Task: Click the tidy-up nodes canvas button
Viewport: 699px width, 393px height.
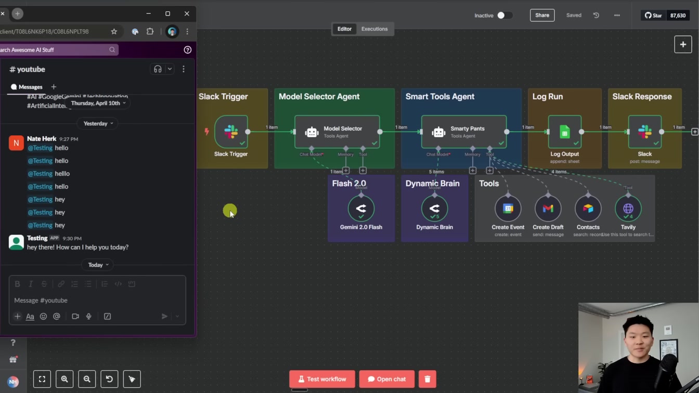Action: pyautogui.click(x=132, y=379)
